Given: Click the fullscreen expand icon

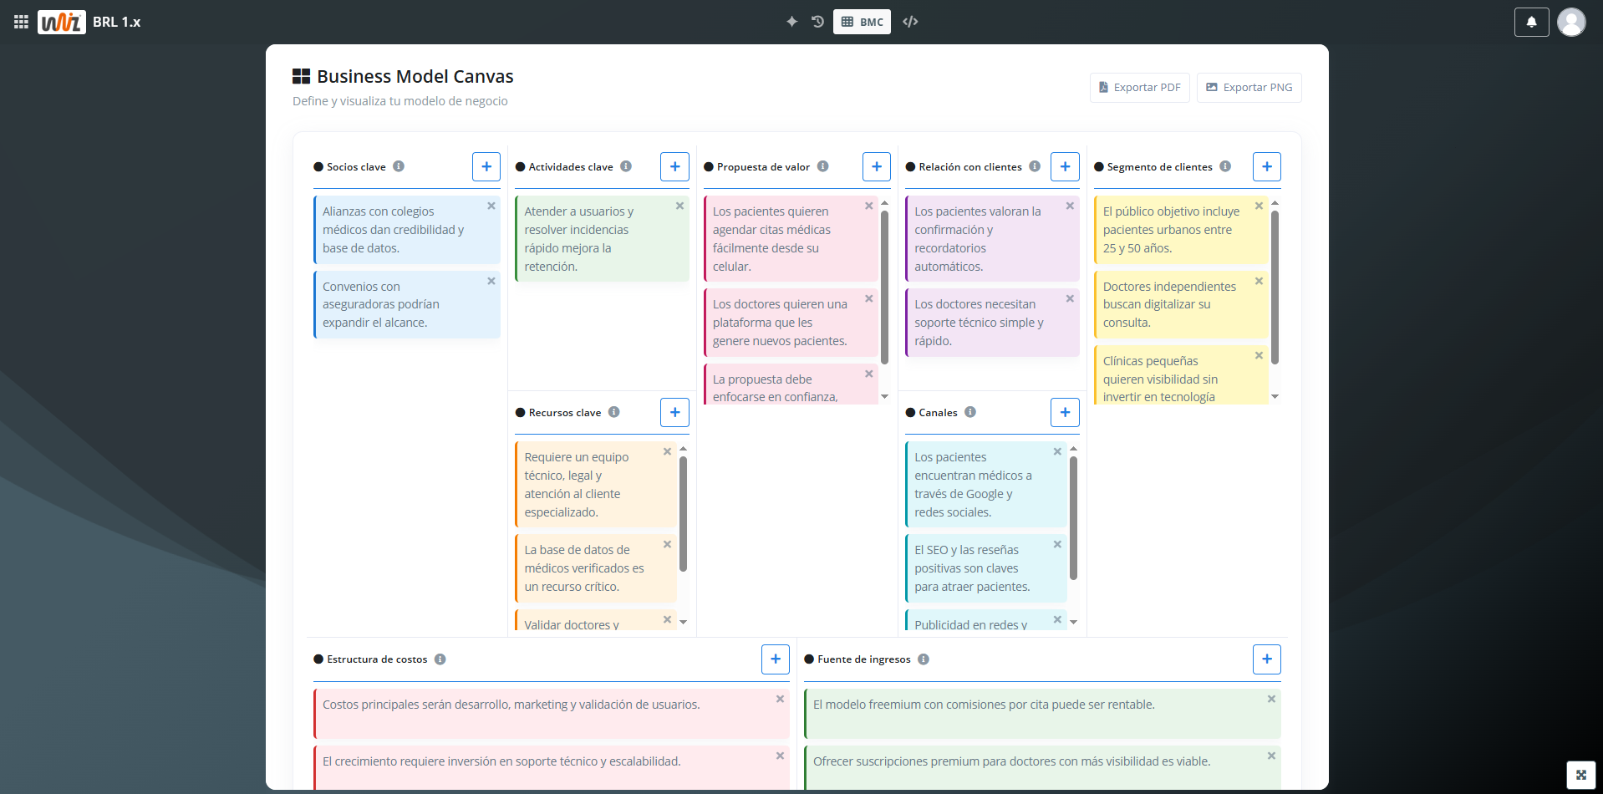Looking at the screenshot, I should [1580, 775].
